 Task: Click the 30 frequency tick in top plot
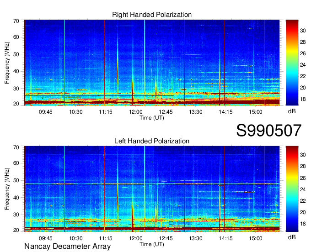[16, 89]
